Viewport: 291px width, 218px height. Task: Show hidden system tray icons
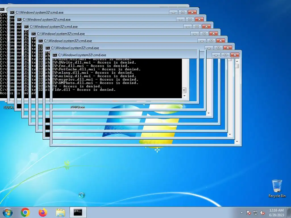(242, 213)
